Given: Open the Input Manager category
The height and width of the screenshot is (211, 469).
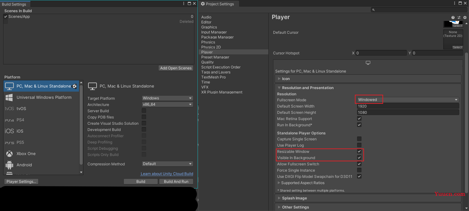Looking at the screenshot, I should click(214, 32).
